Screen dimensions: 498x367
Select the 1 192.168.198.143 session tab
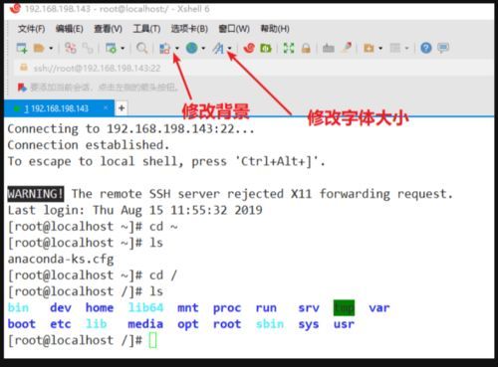[59, 108]
